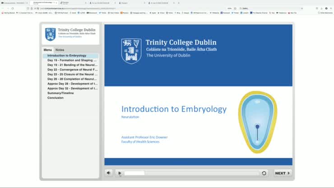Close the 'Introduction to Embryology' browser tab
This screenshot has height=188, width=334.
(x=56, y=3)
